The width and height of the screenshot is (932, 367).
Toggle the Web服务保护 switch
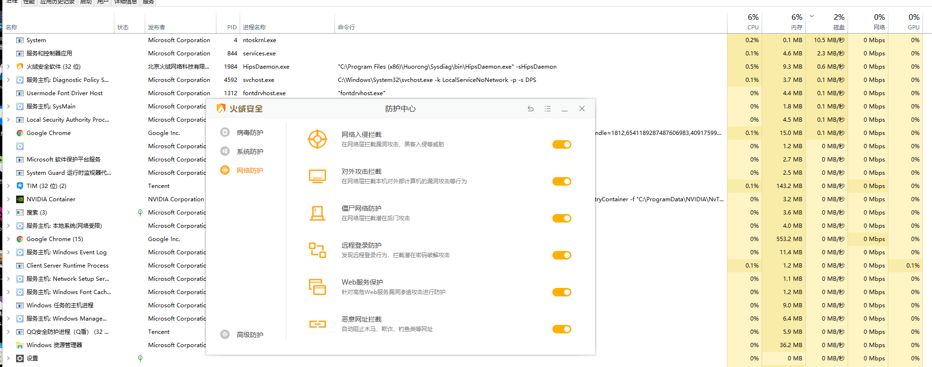coord(562,292)
